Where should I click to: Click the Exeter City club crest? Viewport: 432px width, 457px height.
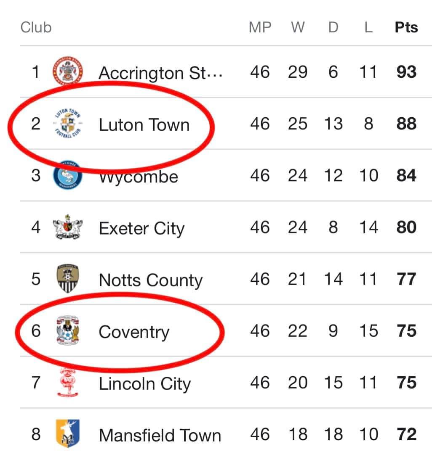[x=67, y=227]
